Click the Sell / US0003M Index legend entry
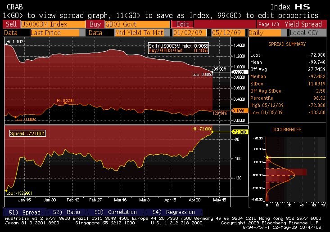 [x=178, y=46]
